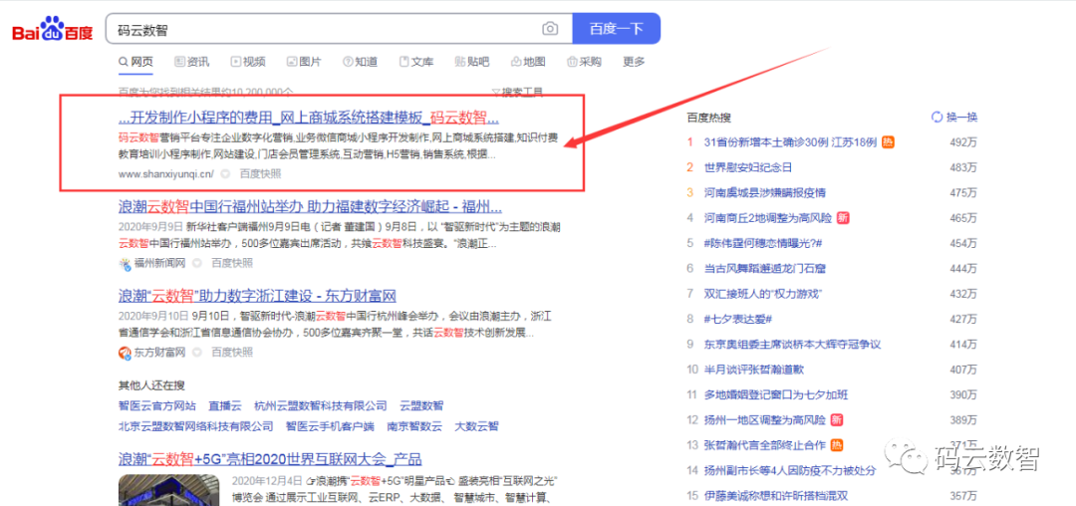Search related term 大数云智
The image size is (1076, 506).
(477, 426)
